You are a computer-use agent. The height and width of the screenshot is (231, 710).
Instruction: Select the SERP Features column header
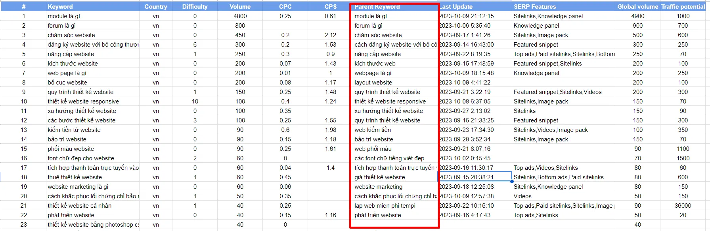point(563,6)
